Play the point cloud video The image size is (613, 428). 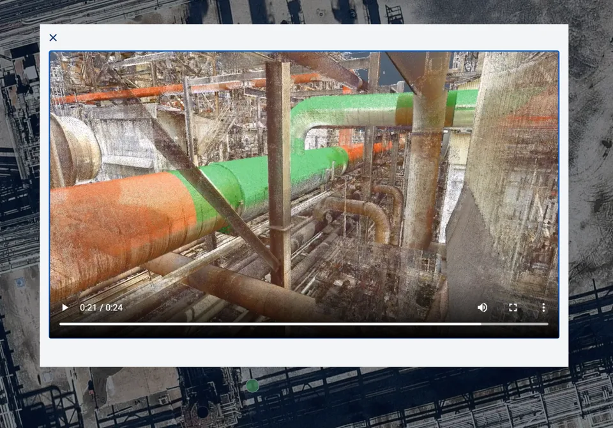[65, 307]
